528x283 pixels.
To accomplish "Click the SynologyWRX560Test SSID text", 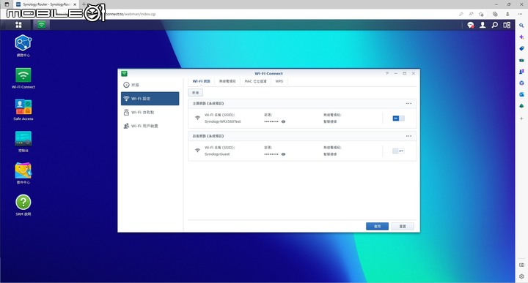I will (x=223, y=121).
